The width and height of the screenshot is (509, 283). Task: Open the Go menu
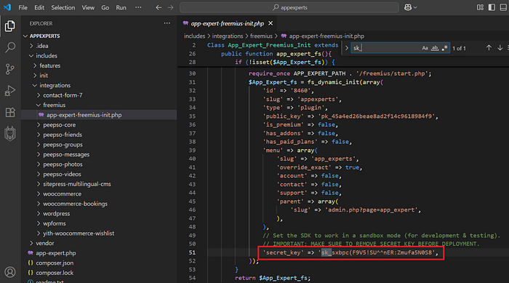tap(105, 7)
